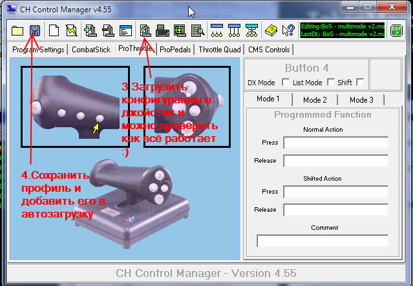This screenshot has height=286, width=413.
Task: Click the Editing/LastDL green status display
Action: [x=343, y=30]
